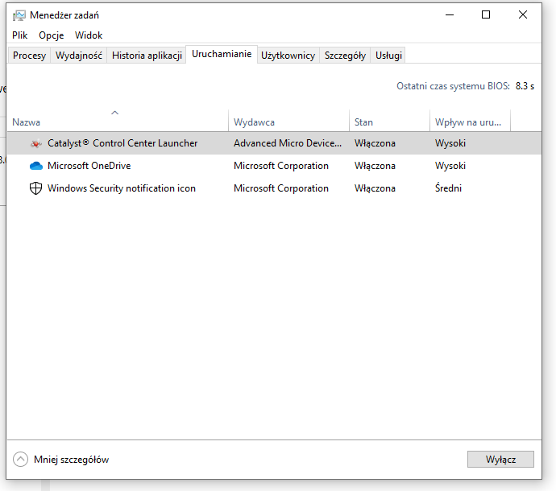The width and height of the screenshot is (556, 491).
Task: Select Catalyst Control Center Launcher row name
Action: [x=122, y=143]
